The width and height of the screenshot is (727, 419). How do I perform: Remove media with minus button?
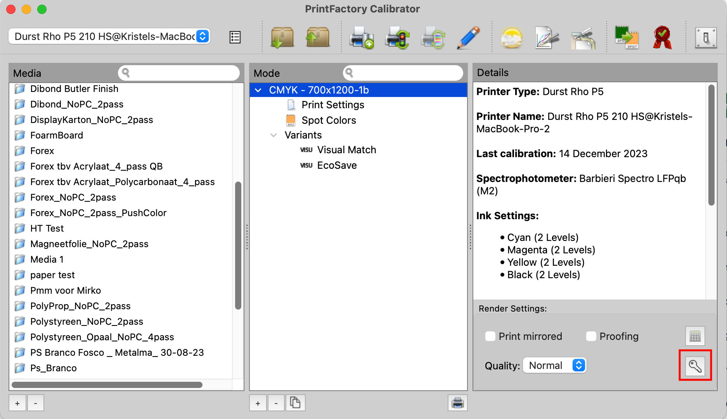coord(35,403)
